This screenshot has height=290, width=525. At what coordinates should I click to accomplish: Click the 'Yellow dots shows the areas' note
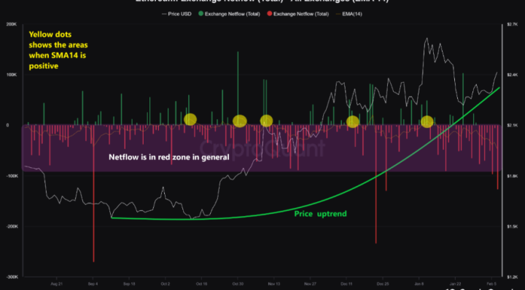click(x=58, y=50)
